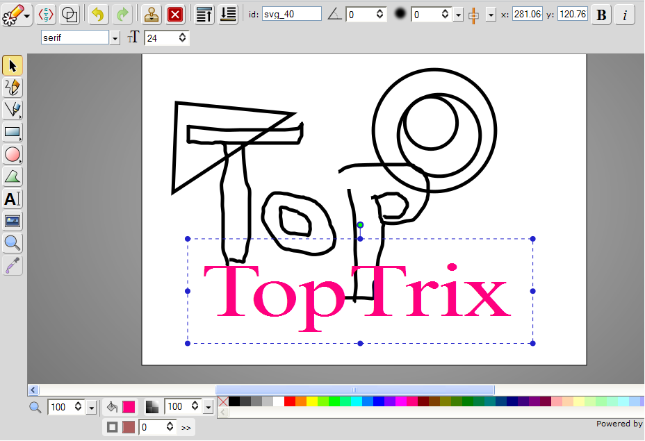
Task: Choose the Rectangle shape tool
Action: pyautogui.click(x=12, y=132)
